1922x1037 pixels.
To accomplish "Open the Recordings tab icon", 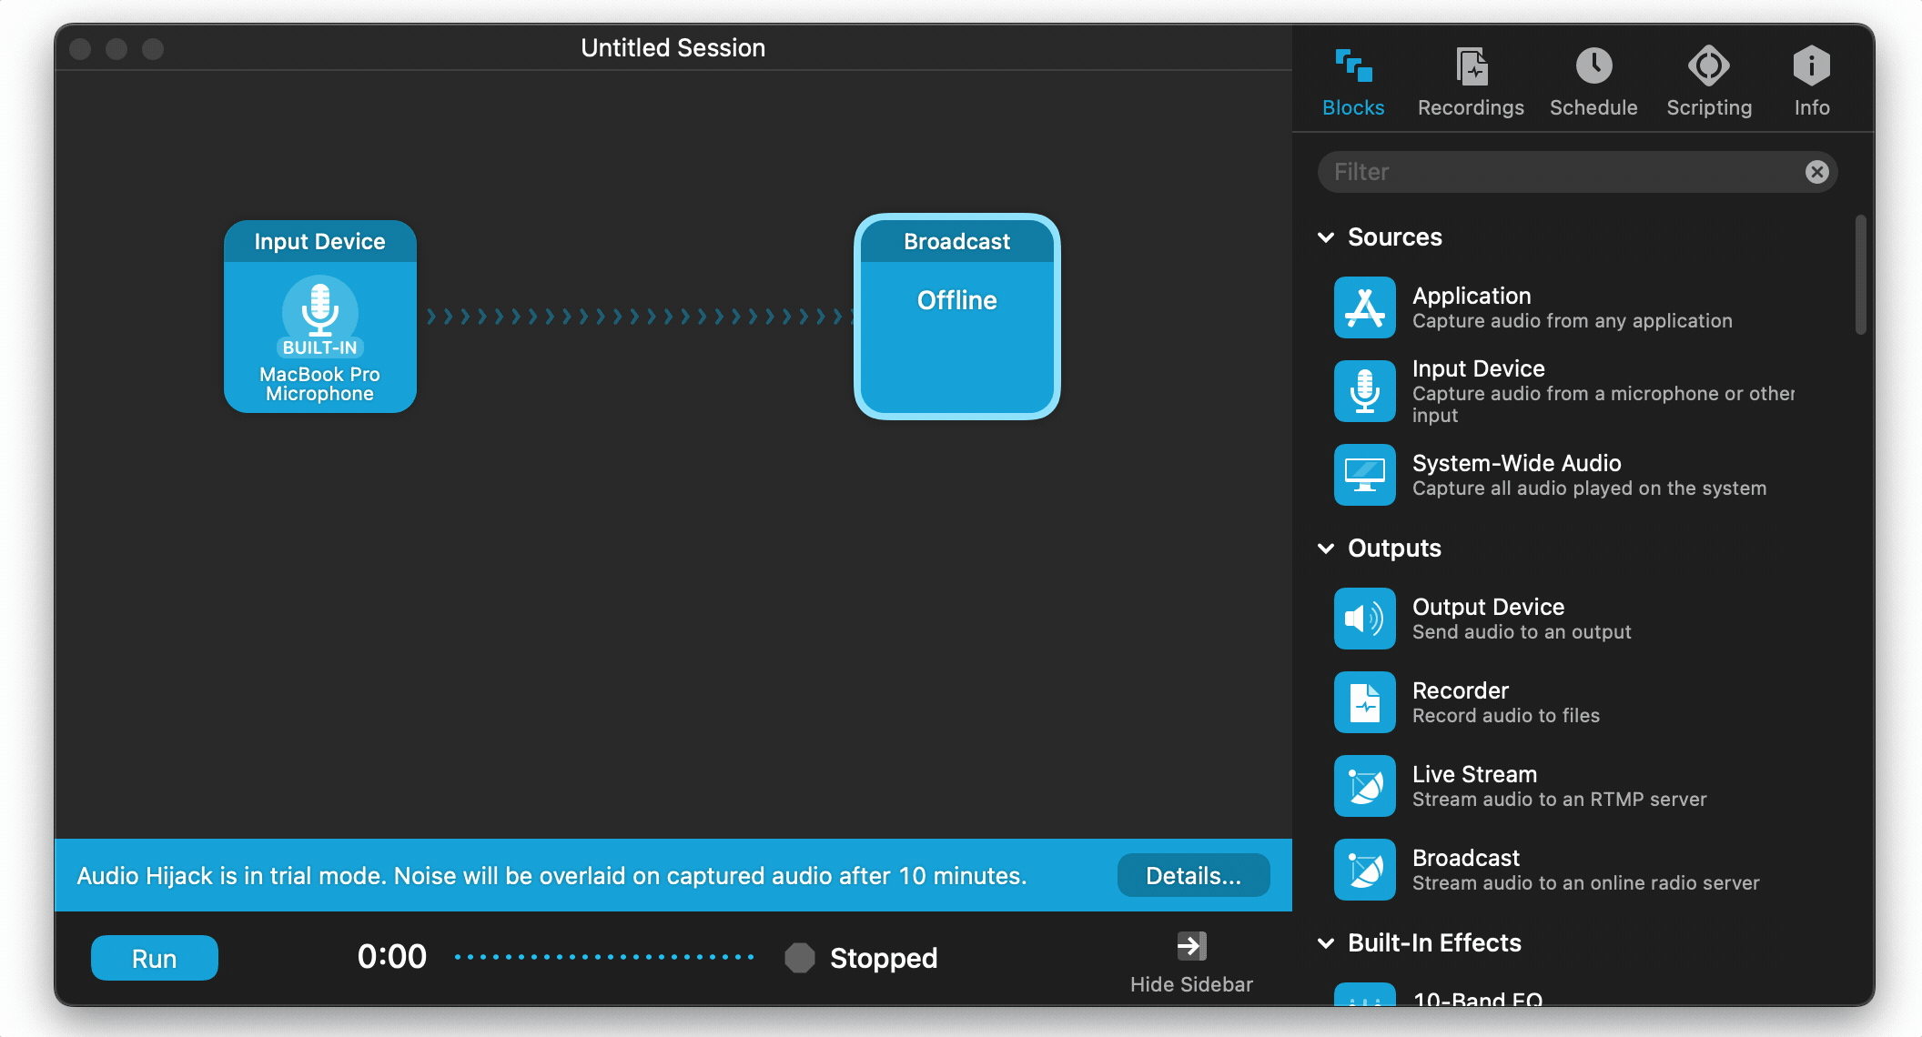I will tap(1471, 65).
